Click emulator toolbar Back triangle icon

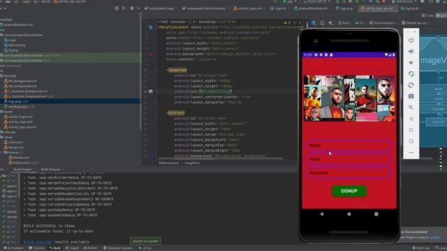pyautogui.click(x=411, y=119)
